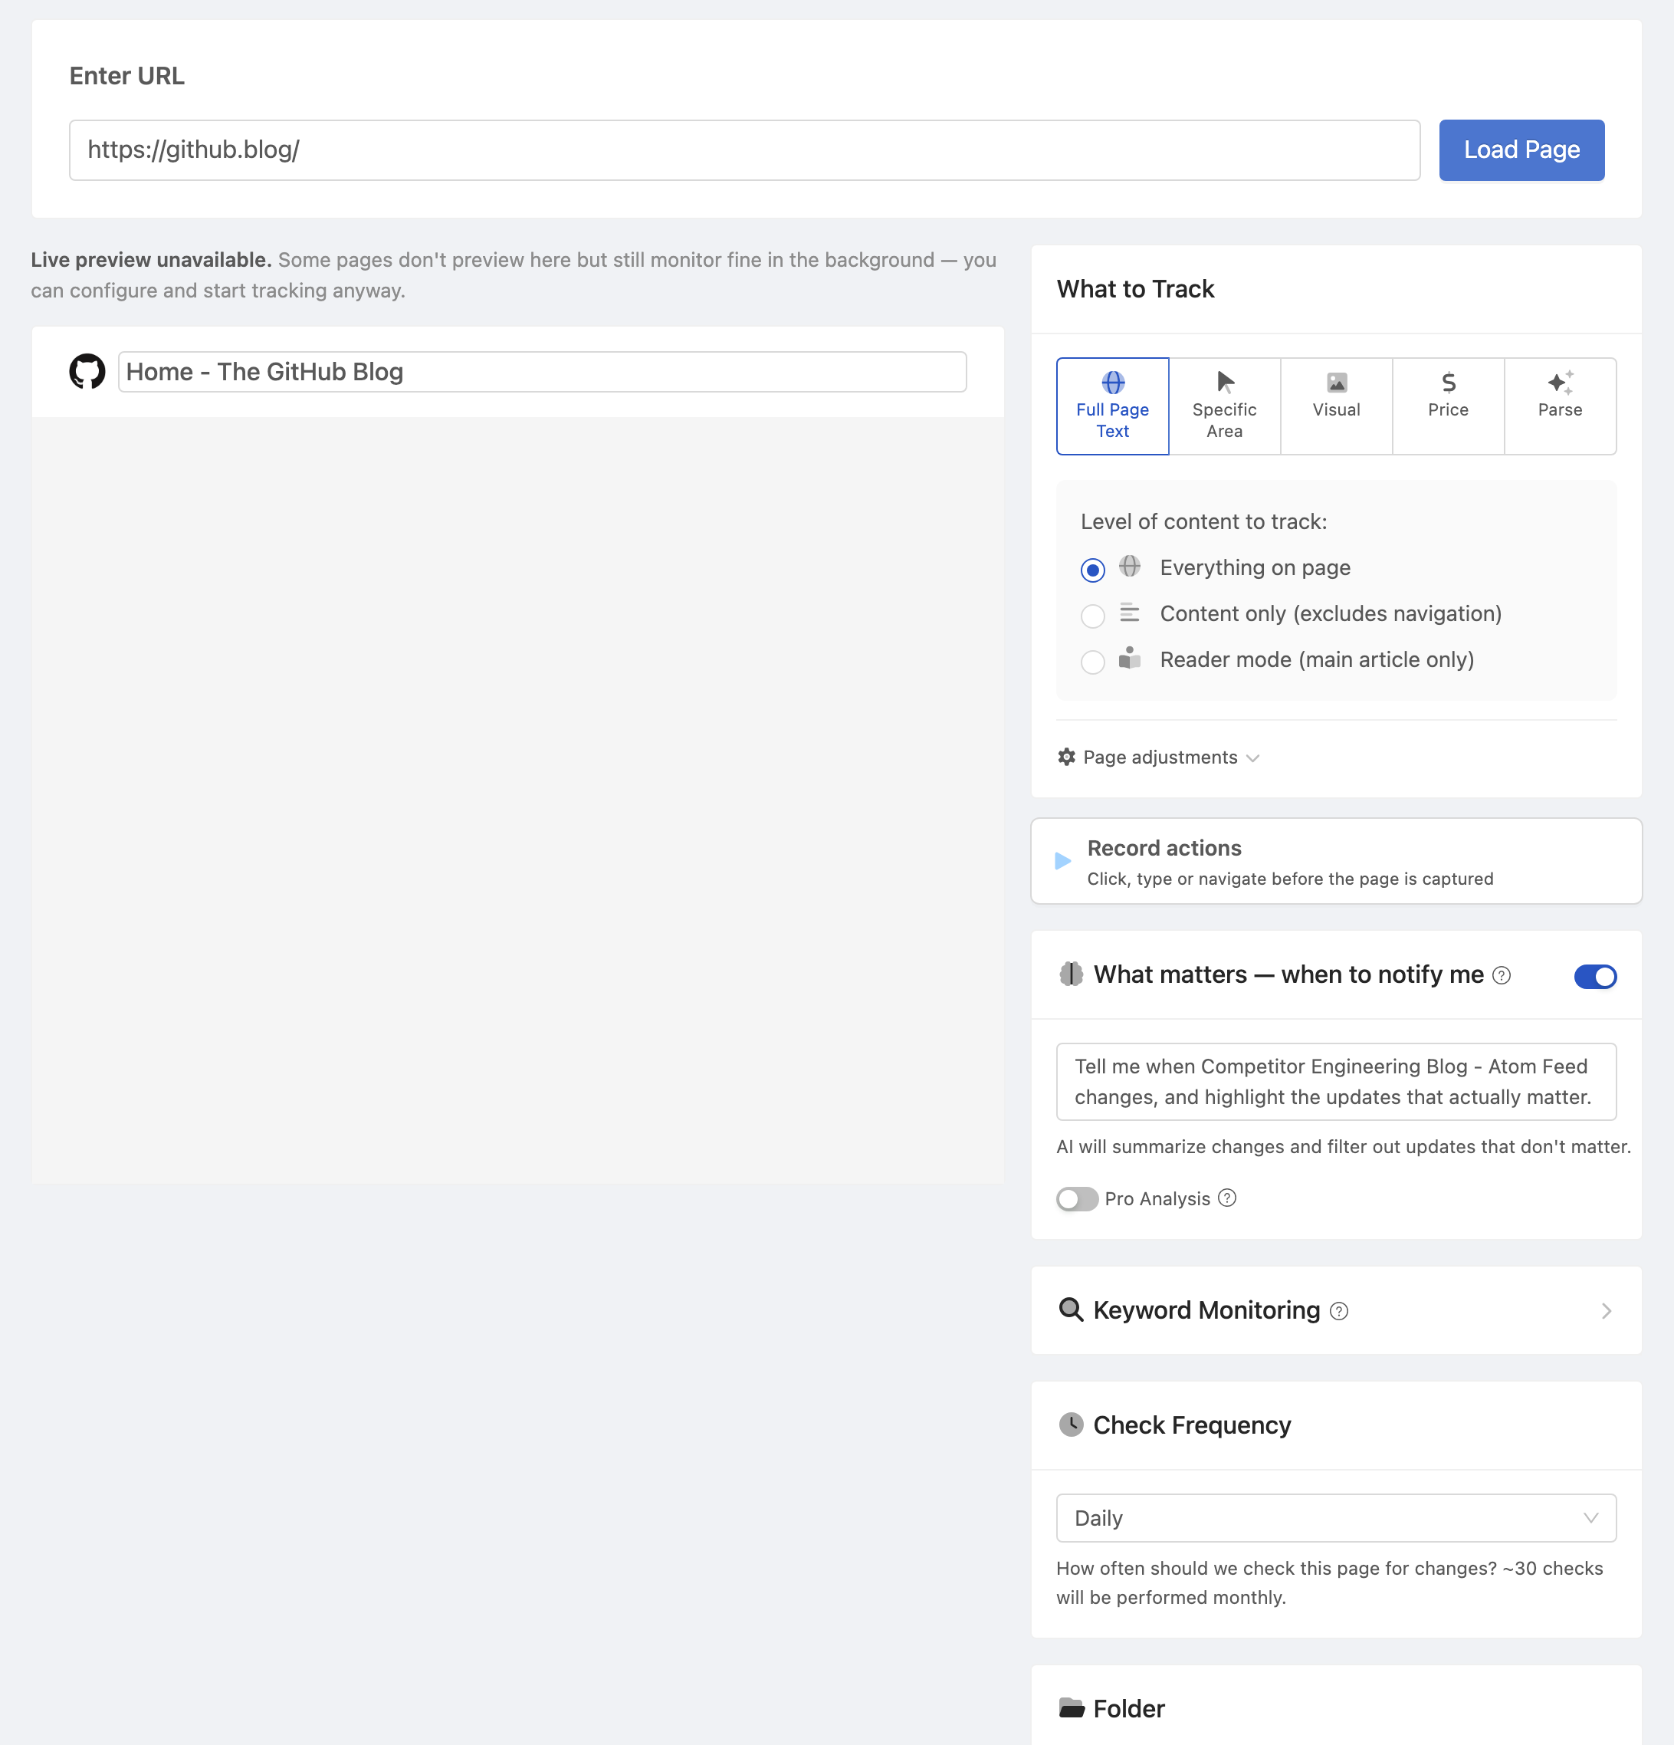The image size is (1674, 1745).
Task: Switch to the Full Page Text tab
Action: click(x=1112, y=406)
